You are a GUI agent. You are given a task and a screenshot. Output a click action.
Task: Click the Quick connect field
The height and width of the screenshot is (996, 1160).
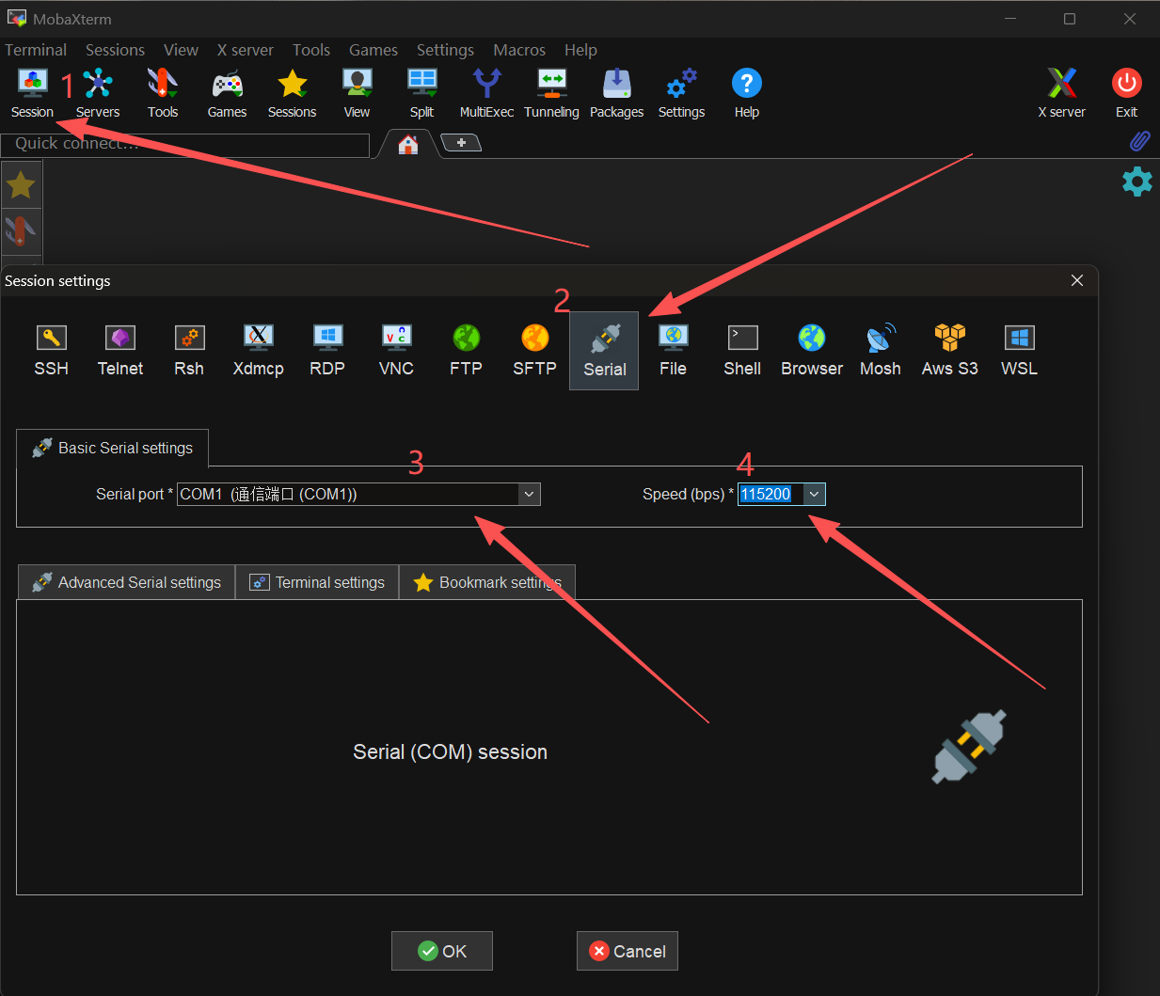click(x=185, y=144)
